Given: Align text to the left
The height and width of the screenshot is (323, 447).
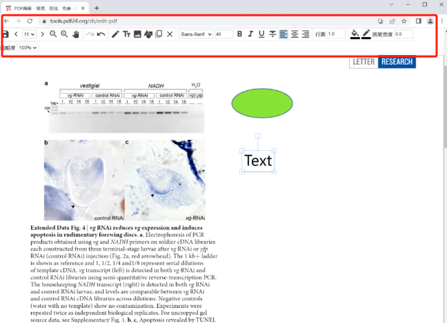Looking at the screenshot, I should [x=284, y=34].
